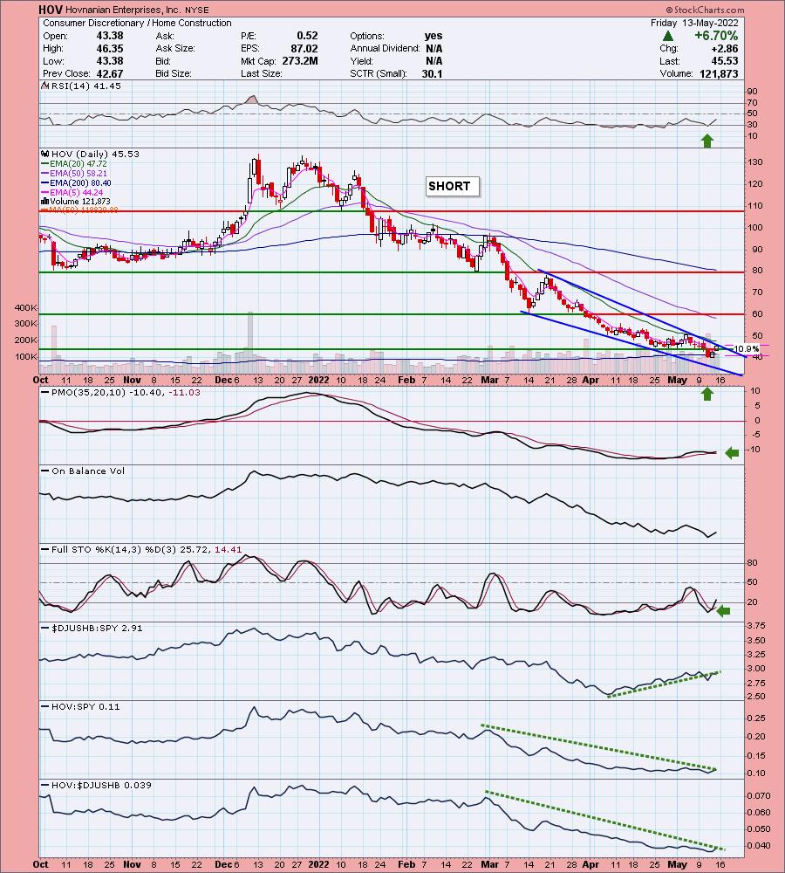Click the 0.070 value on HOV:$DJUSHB axis
Image resolution: width=785 pixels, height=873 pixels.
[758, 796]
